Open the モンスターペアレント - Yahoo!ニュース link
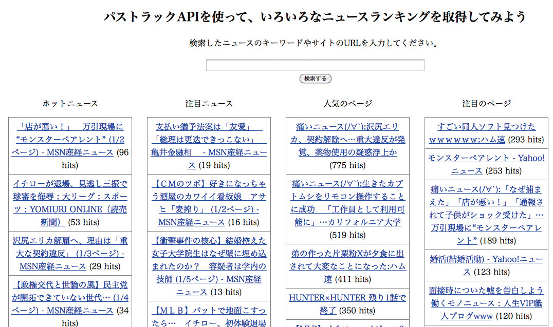This screenshot has height=327, width=553. 486,158
